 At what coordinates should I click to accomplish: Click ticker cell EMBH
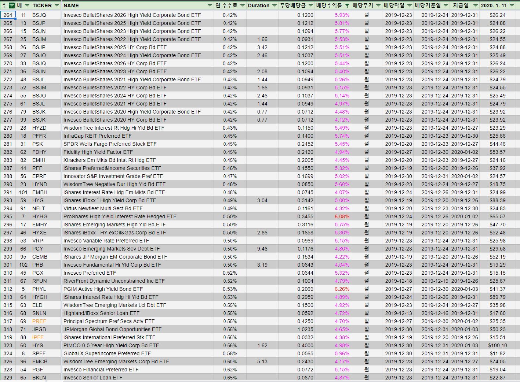pos(46,192)
